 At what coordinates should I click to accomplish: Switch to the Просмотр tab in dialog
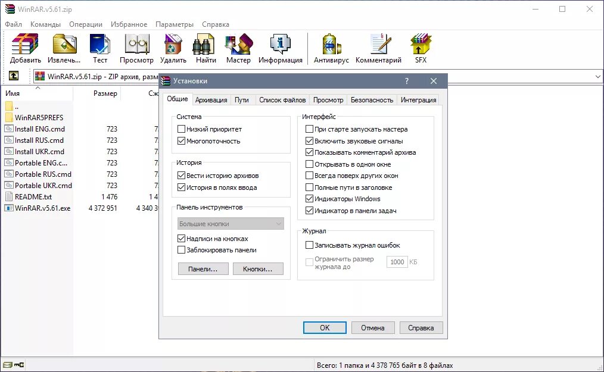[328, 100]
